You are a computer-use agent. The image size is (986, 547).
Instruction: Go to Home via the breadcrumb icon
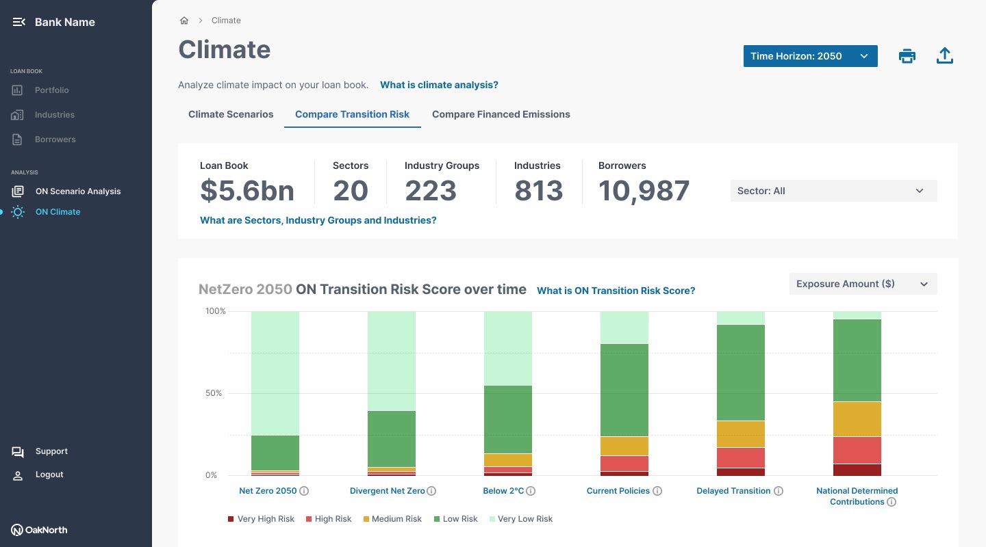(x=184, y=21)
